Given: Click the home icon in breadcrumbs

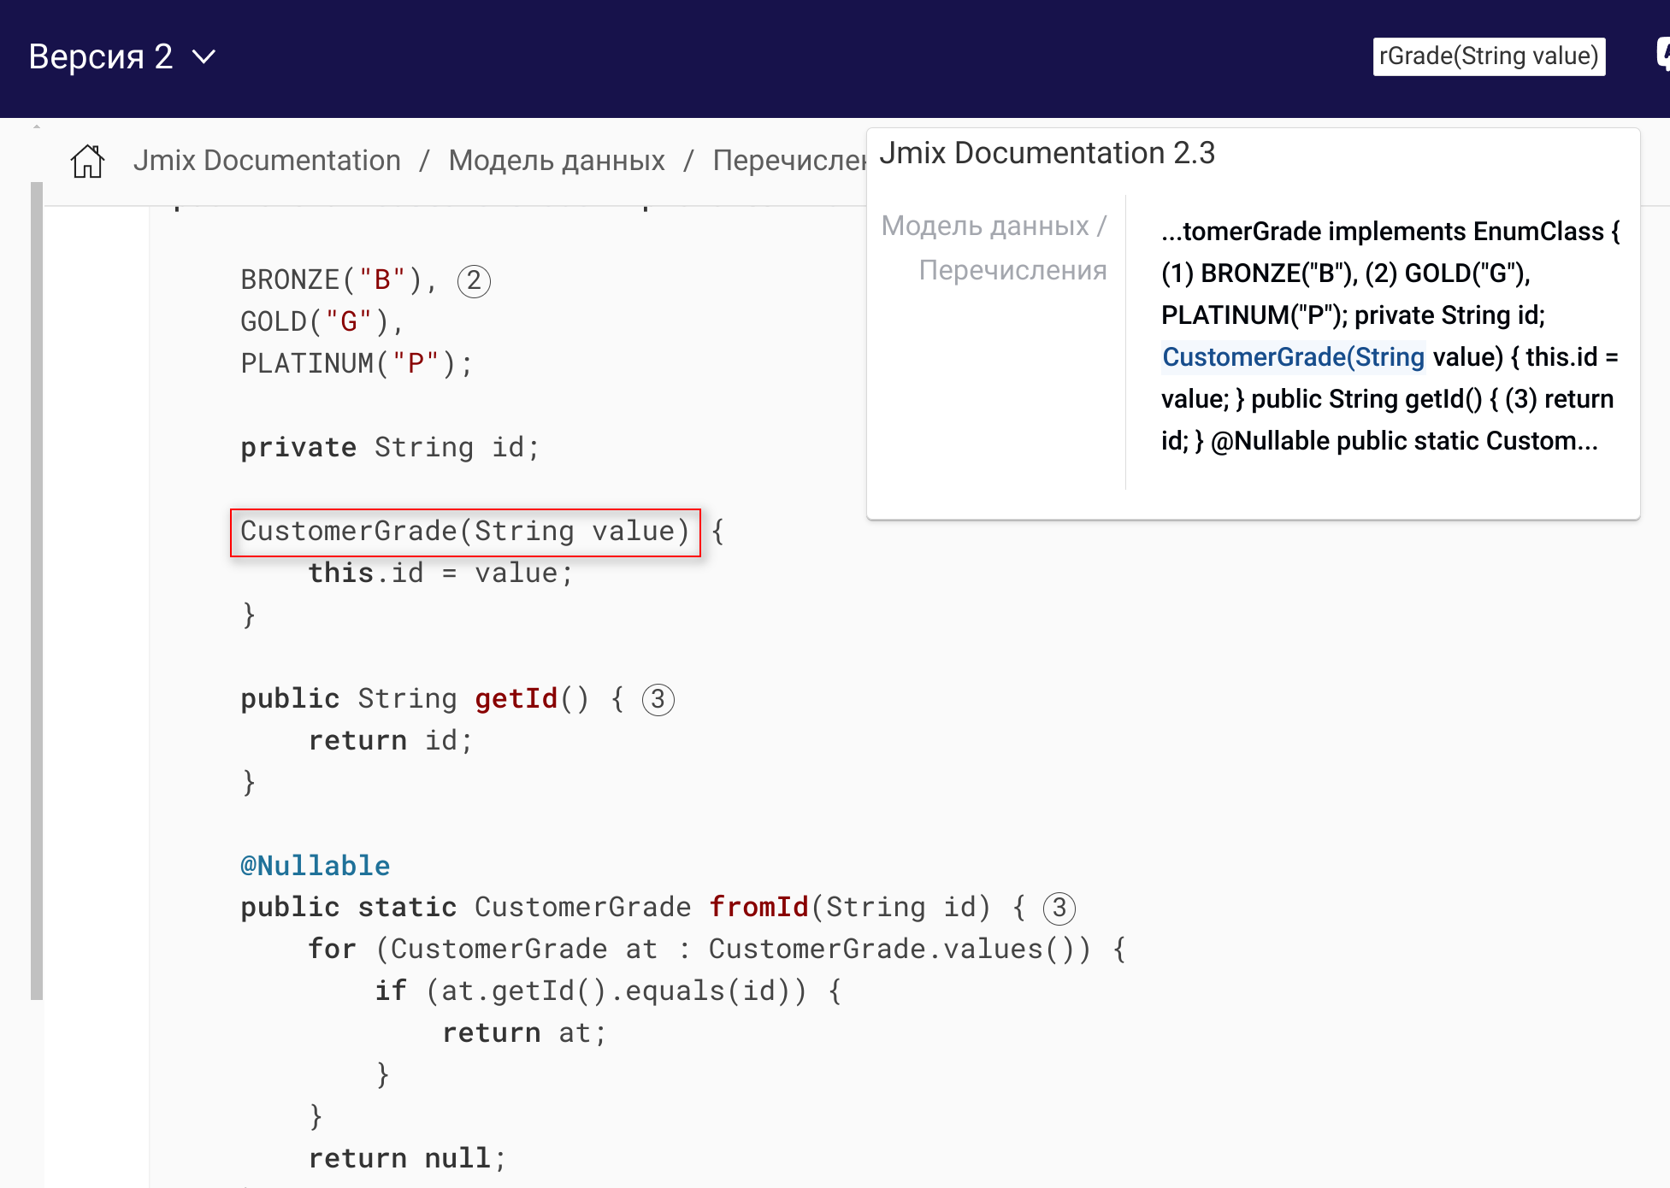Looking at the screenshot, I should pyautogui.click(x=87, y=161).
